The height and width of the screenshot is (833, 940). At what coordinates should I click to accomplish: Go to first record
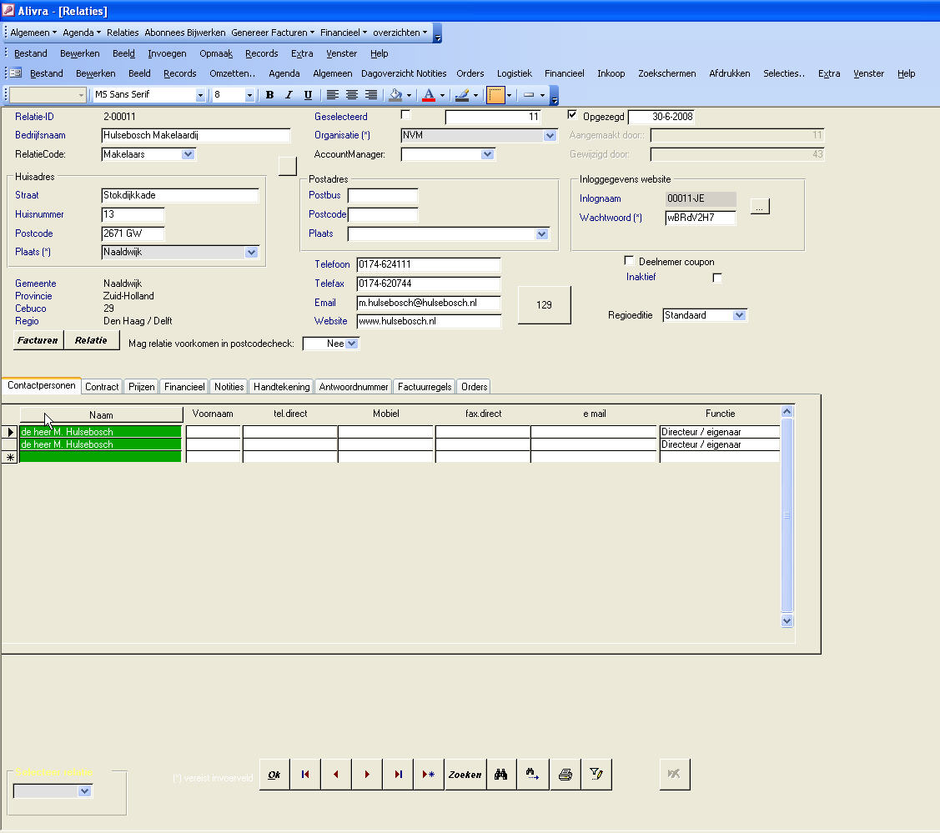click(x=305, y=775)
